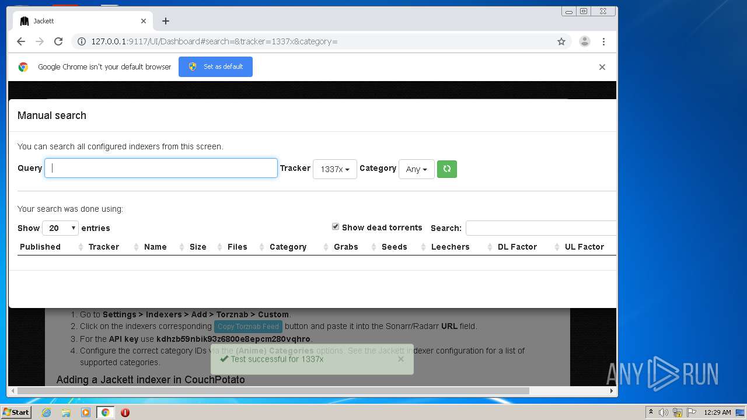Click the red stop icon in taskbar
The height and width of the screenshot is (420, 747).
[x=125, y=412]
